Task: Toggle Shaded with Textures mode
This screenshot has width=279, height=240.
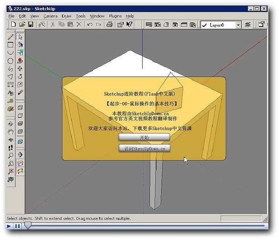Action: (x=20, y=132)
